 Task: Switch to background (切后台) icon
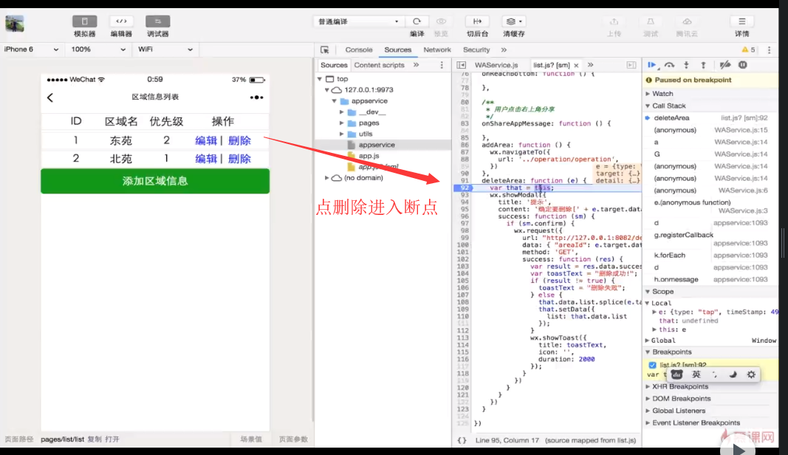(477, 21)
